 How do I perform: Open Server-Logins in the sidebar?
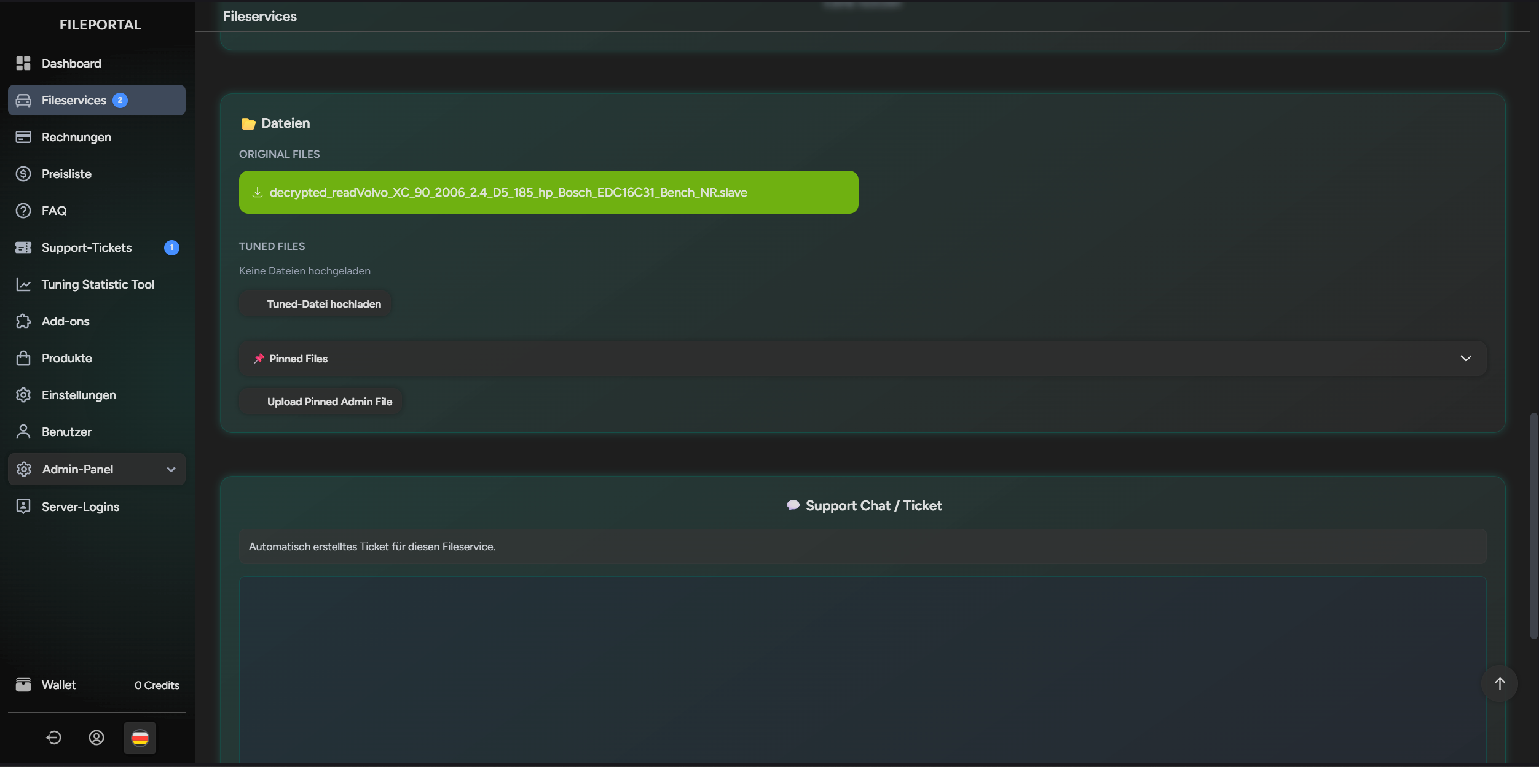coord(81,507)
